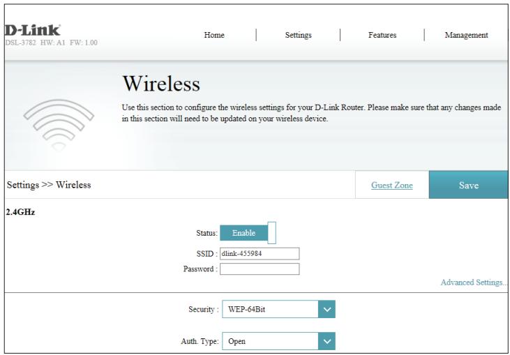Click the SSID field containing dlink-455984

click(x=259, y=254)
